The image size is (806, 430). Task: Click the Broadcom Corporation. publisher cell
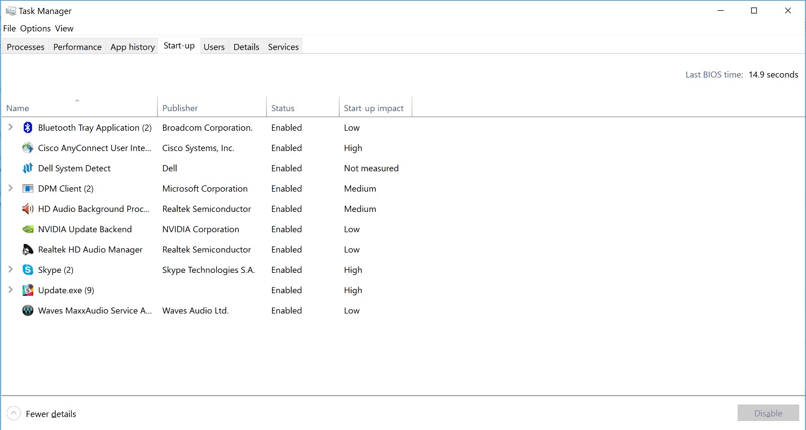[208, 128]
